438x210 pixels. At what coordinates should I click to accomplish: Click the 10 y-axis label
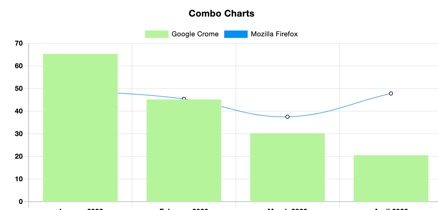pyautogui.click(x=19, y=179)
